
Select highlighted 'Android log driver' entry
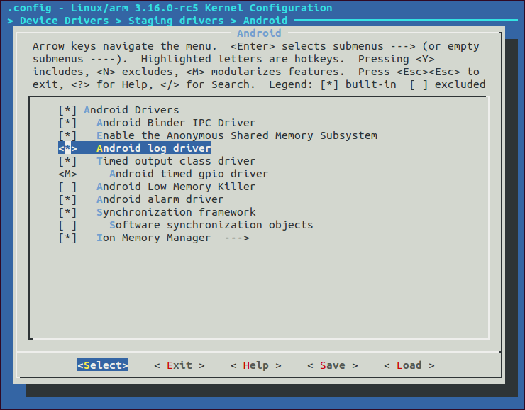click(x=154, y=148)
